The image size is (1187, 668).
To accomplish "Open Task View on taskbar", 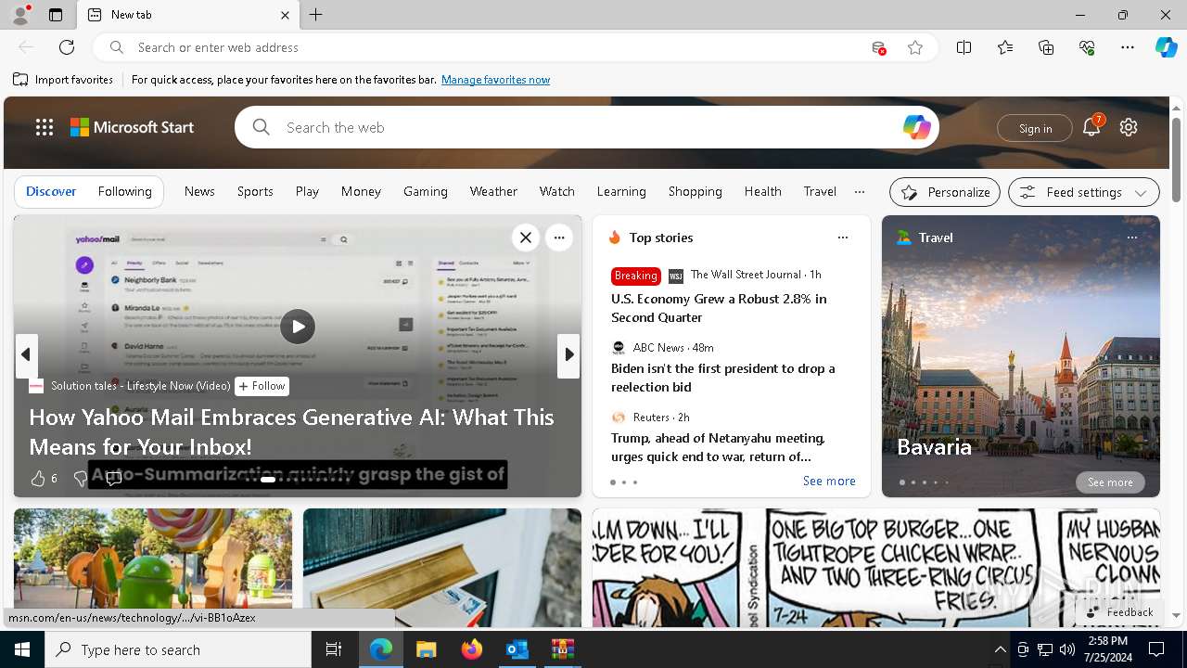I will 334,649.
